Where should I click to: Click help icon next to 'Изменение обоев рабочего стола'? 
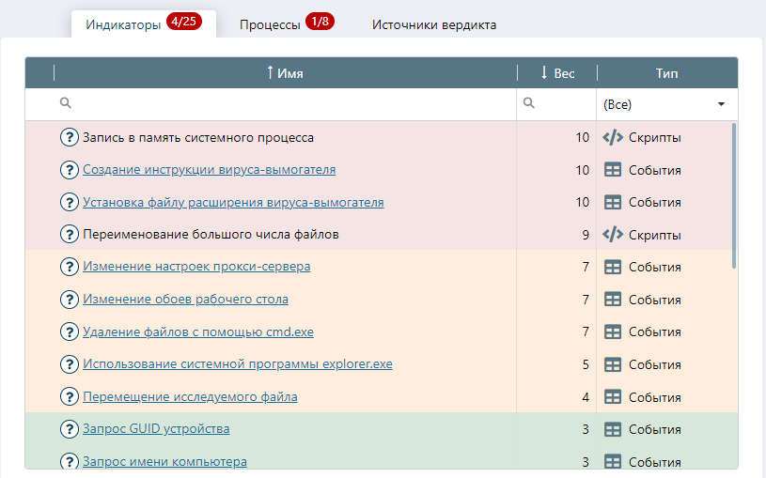tap(70, 300)
